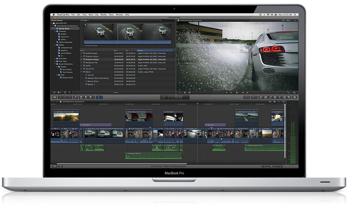Open the Photos browser icon
Viewport: 349px width, 221px height.
click(266, 97)
